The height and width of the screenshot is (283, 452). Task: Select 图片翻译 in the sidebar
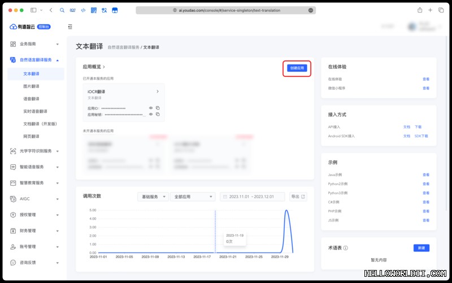click(31, 86)
